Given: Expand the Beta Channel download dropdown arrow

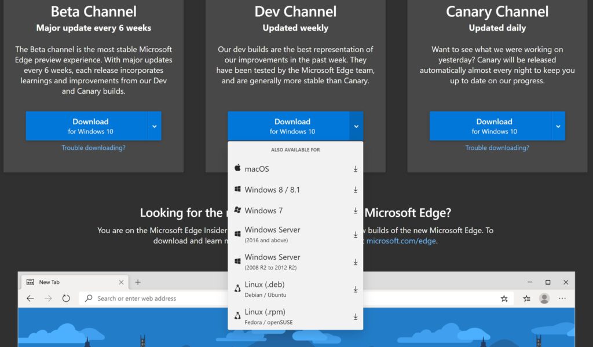Looking at the screenshot, I should coord(154,126).
